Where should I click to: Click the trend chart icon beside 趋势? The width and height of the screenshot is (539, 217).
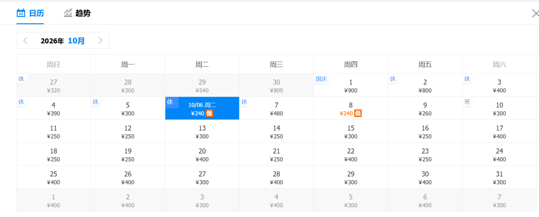tap(68, 13)
